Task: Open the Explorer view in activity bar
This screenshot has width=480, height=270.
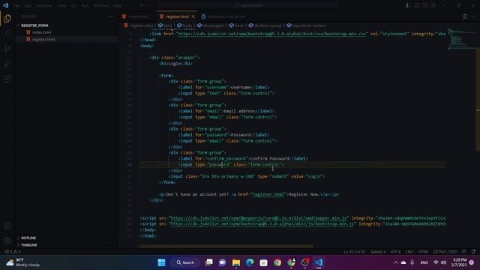Action: (7, 18)
